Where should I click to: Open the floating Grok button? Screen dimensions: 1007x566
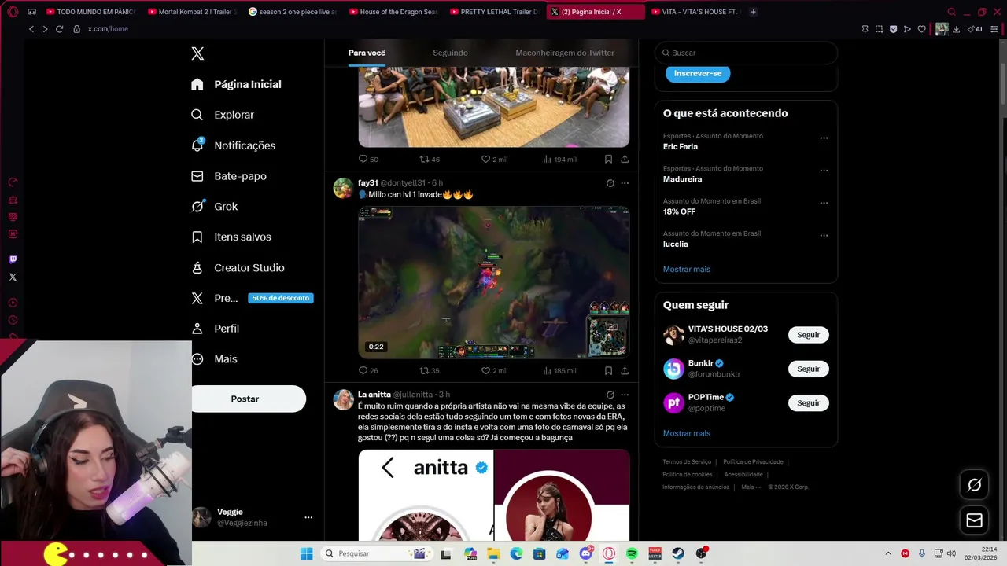(974, 485)
